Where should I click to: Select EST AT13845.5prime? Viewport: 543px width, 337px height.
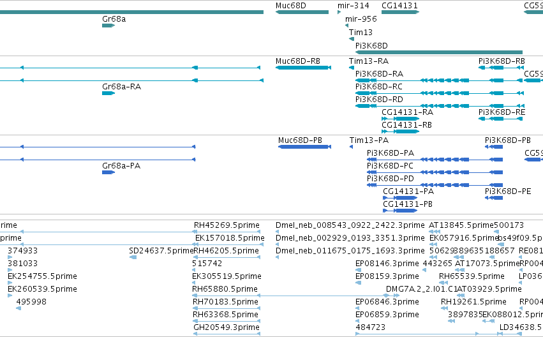(435, 232)
